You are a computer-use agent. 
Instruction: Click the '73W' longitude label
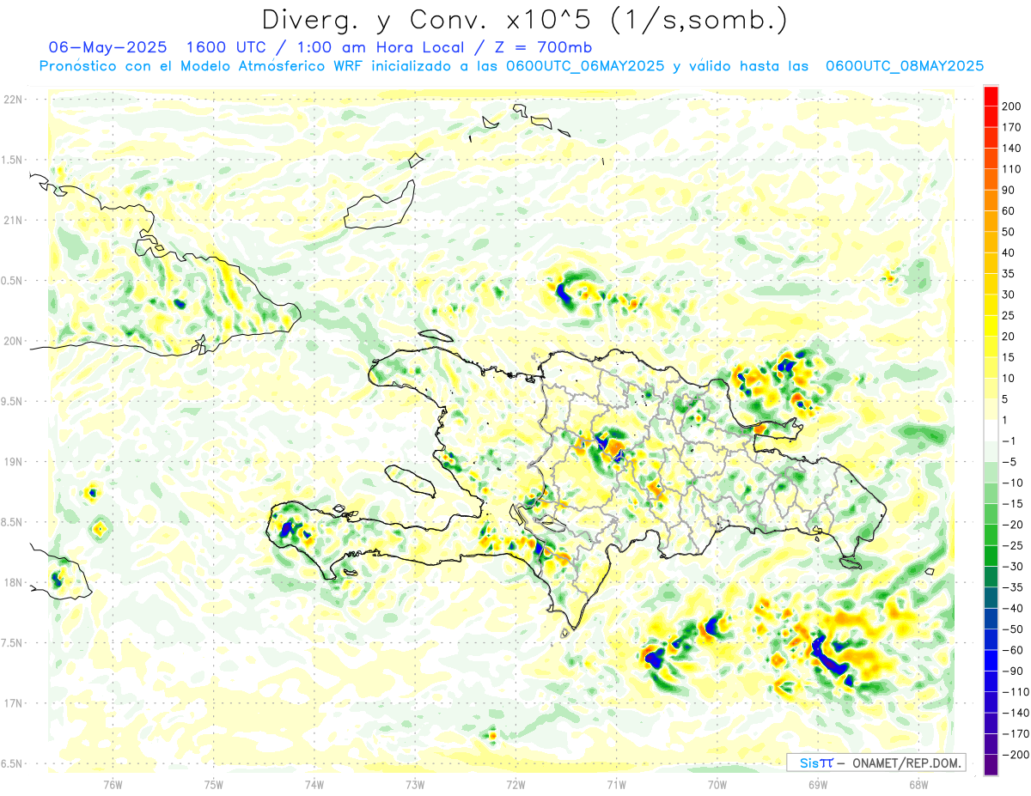[x=415, y=784]
